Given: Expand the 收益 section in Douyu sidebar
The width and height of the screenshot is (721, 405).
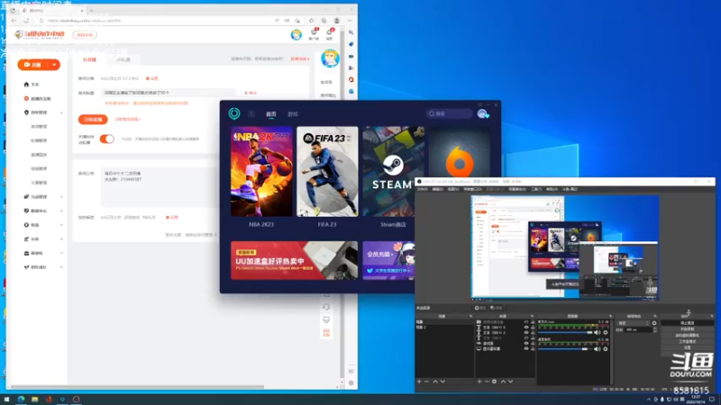Looking at the screenshot, I should tap(61, 225).
